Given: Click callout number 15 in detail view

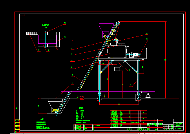Looking at the screenshot, I should click(x=65, y=37).
